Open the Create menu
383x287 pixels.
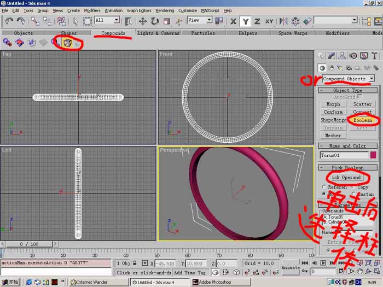[x=73, y=10]
